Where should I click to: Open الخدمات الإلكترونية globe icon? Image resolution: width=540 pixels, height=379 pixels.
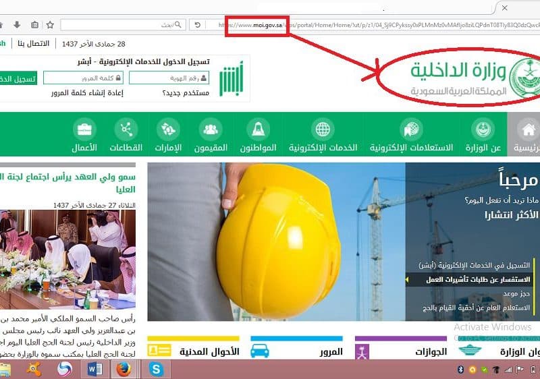323,129
